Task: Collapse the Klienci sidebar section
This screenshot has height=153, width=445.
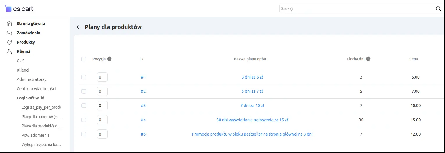Action: 24,51
